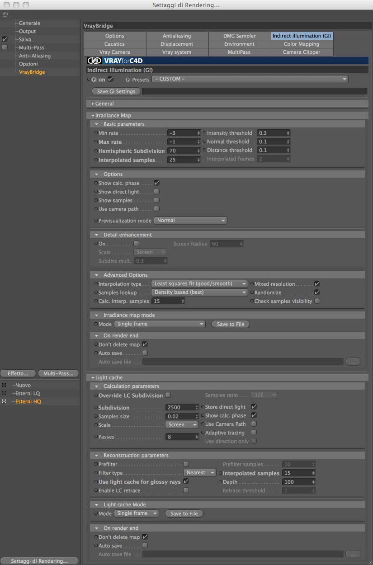The height and width of the screenshot is (565, 373).
Task: Click Save to File for light cache
Action: [x=184, y=513]
